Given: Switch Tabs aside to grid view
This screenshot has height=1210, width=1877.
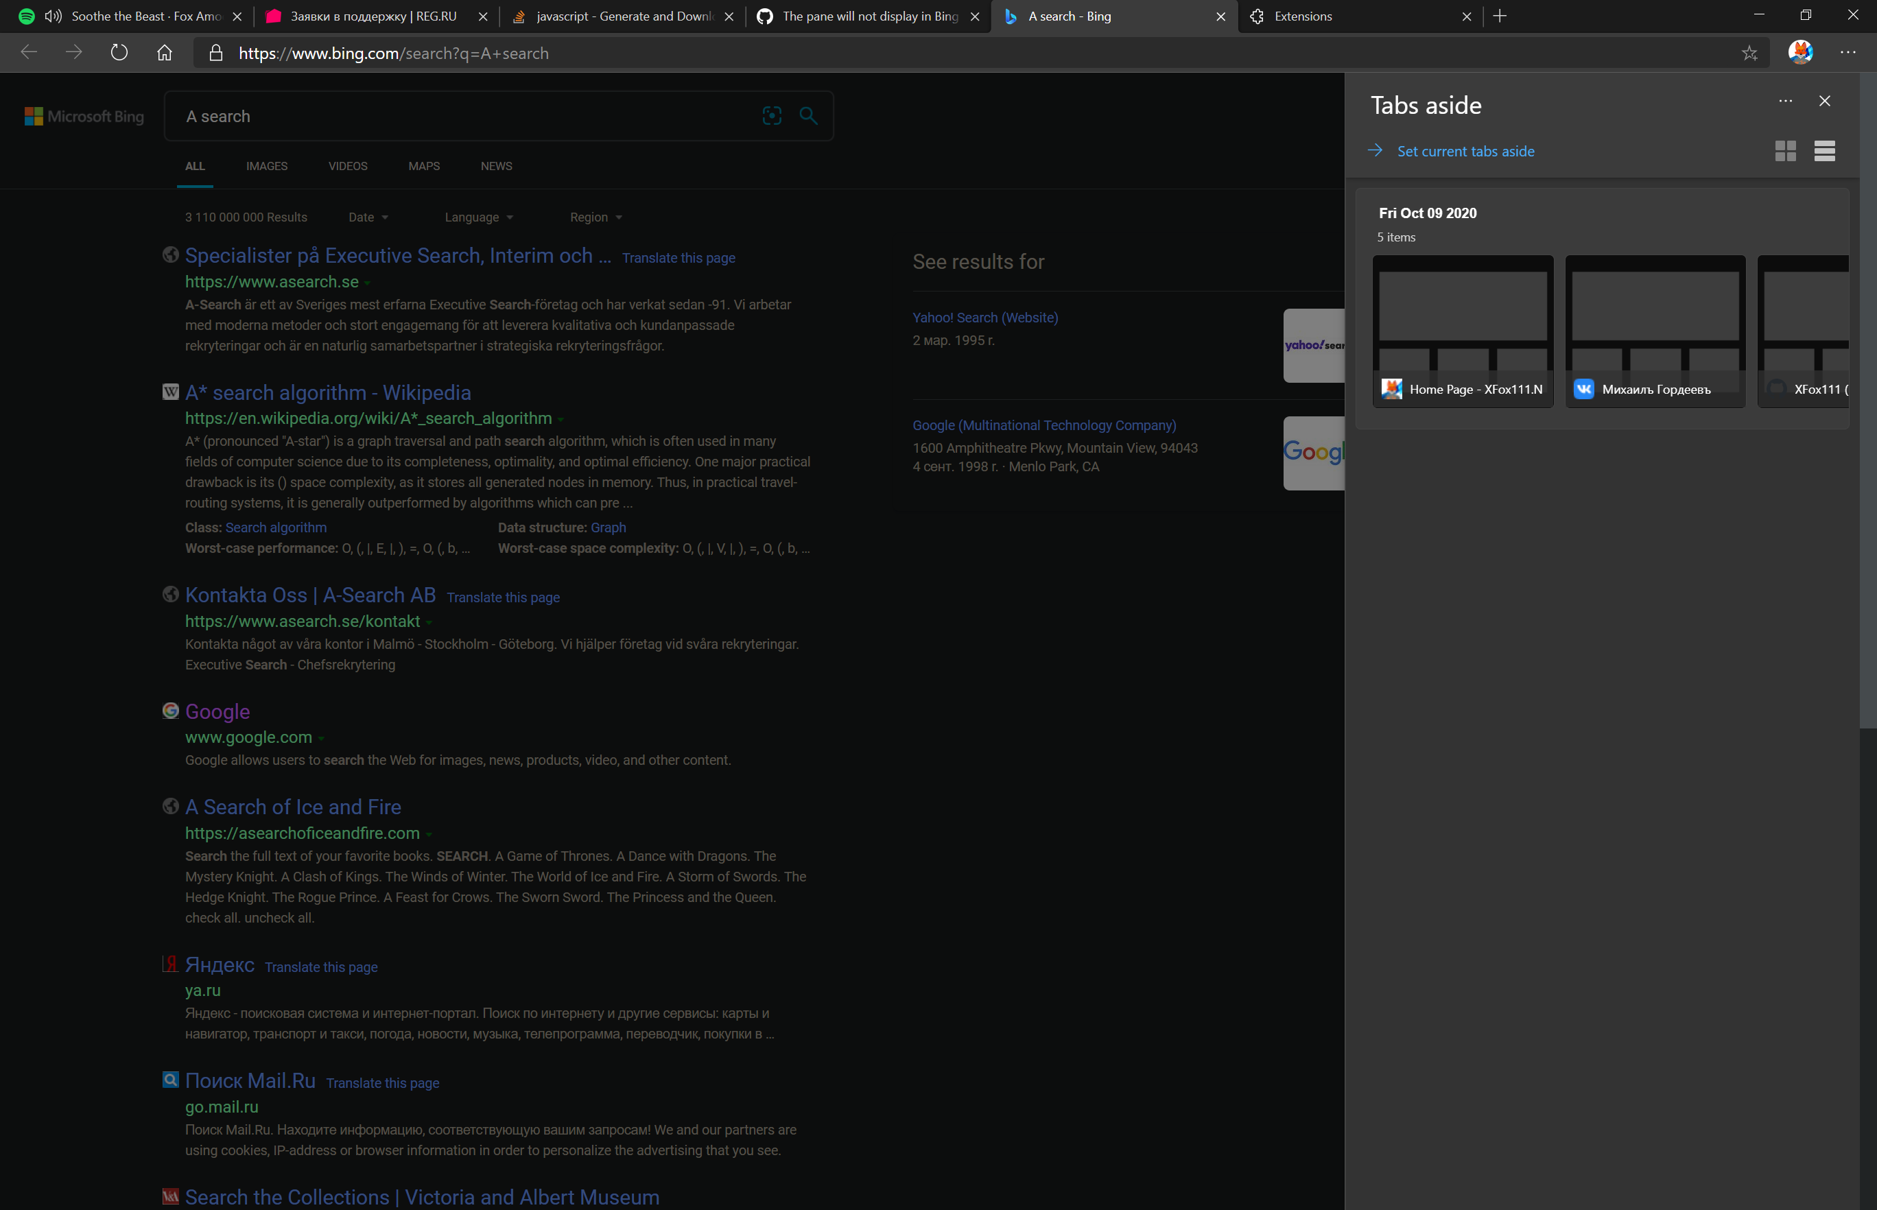Looking at the screenshot, I should (x=1785, y=151).
